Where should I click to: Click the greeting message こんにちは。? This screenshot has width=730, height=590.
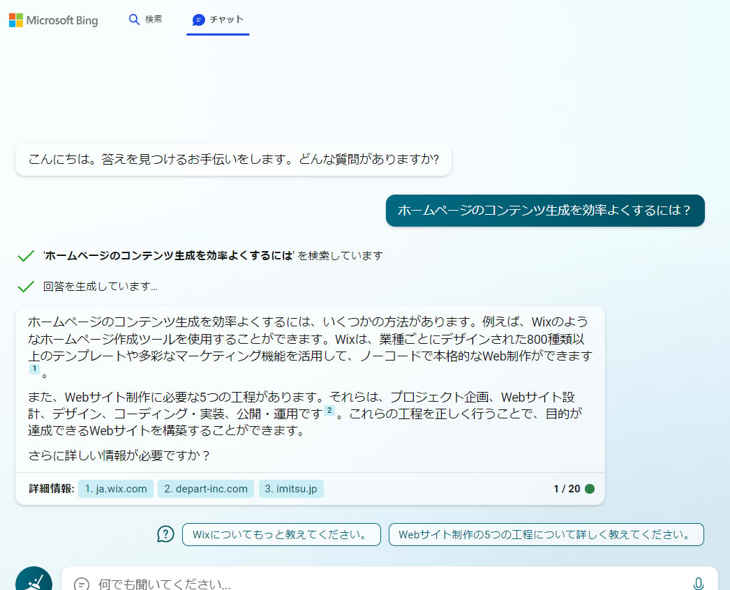click(233, 160)
